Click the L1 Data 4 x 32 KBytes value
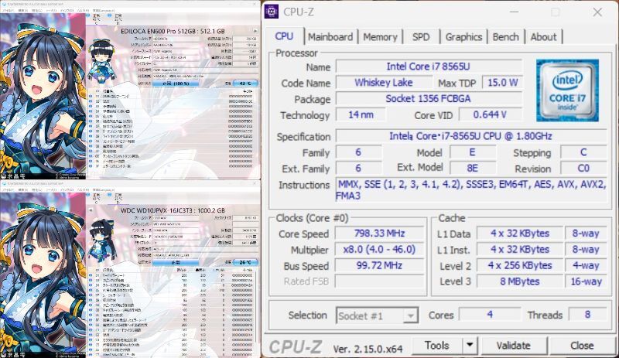 click(520, 234)
